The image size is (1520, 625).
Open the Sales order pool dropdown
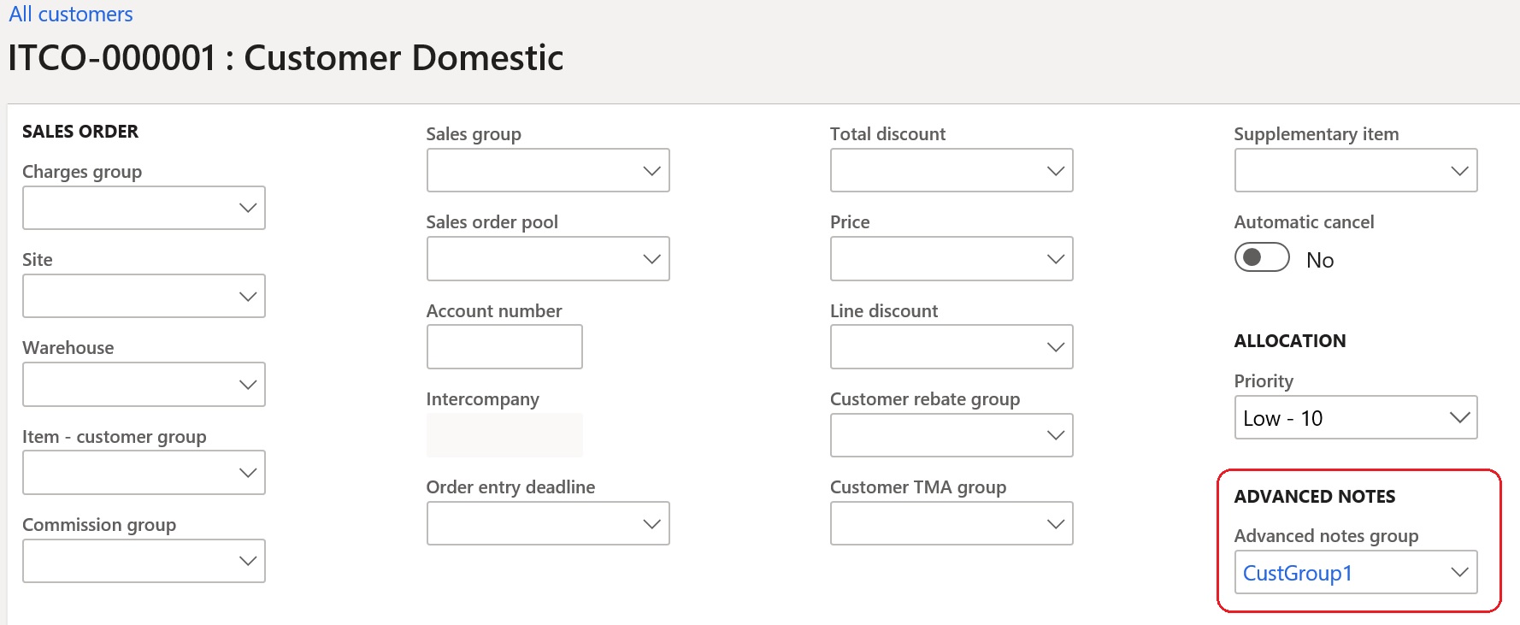coord(652,258)
